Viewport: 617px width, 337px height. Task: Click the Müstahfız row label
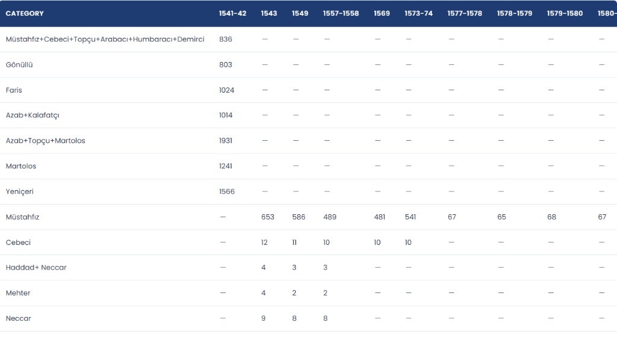click(x=22, y=217)
